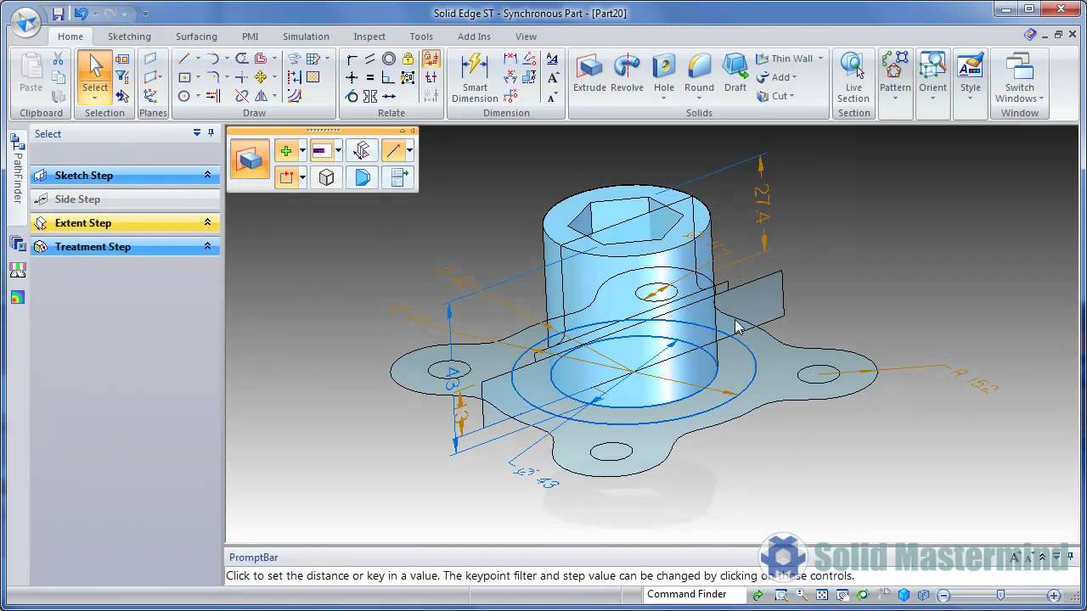Open the Smart Dimension tool
1087x611 pixels.
tap(475, 78)
